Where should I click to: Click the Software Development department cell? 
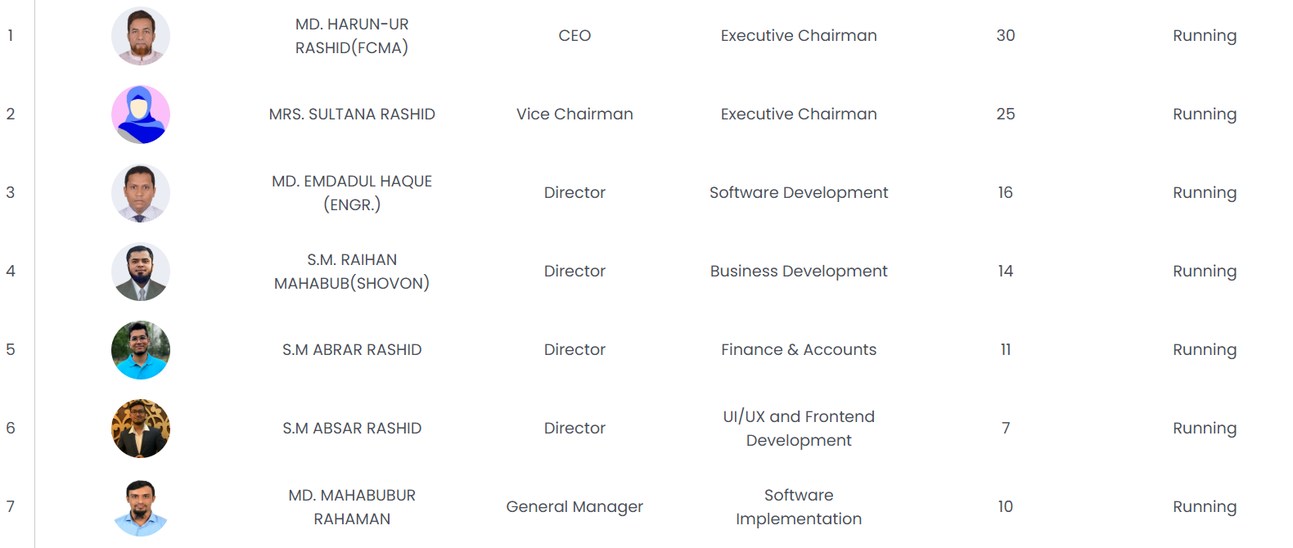799,193
